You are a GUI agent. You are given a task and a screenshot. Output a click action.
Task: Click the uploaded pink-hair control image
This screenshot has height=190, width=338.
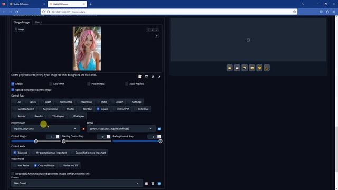pos(87,49)
